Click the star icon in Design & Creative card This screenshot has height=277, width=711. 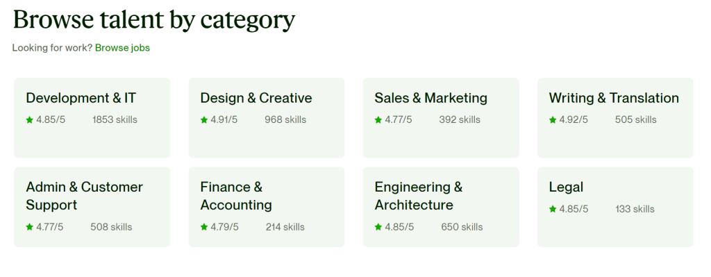tap(204, 120)
